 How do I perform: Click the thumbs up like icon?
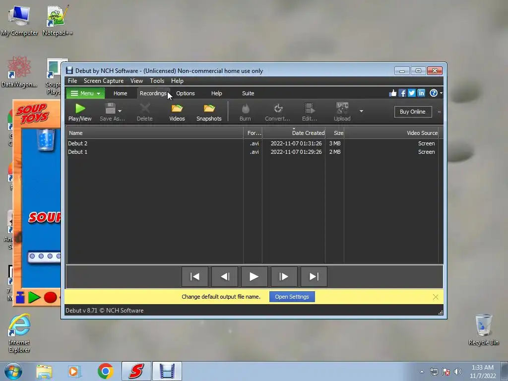(x=393, y=93)
